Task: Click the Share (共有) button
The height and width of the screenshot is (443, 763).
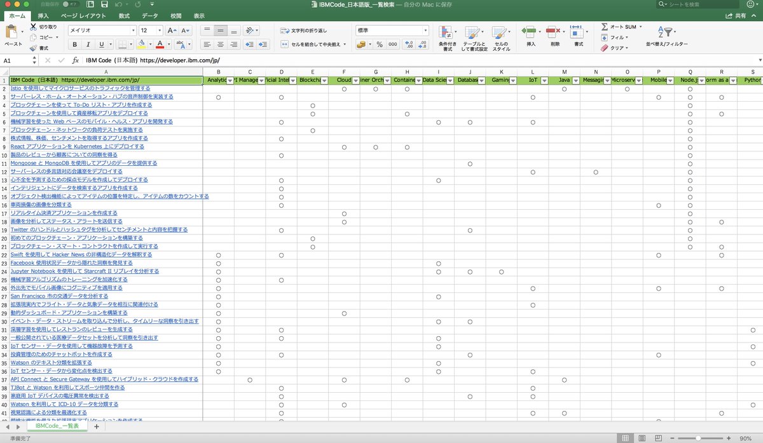Action: coord(736,15)
